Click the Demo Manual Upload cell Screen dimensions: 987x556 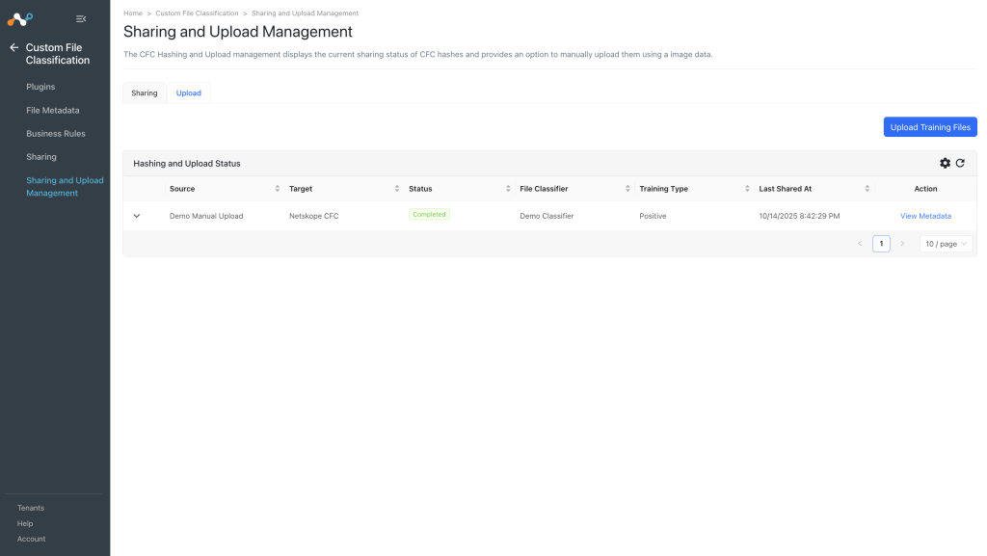pyautogui.click(x=206, y=216)
